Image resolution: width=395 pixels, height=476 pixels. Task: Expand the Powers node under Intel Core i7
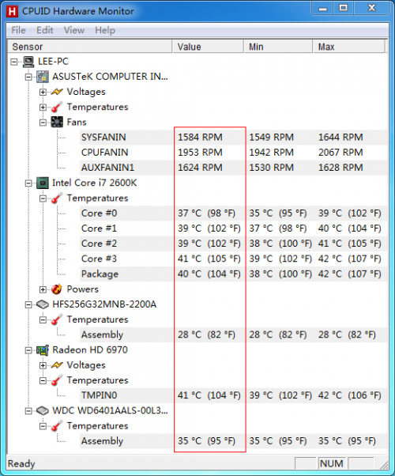pos(43,289)
